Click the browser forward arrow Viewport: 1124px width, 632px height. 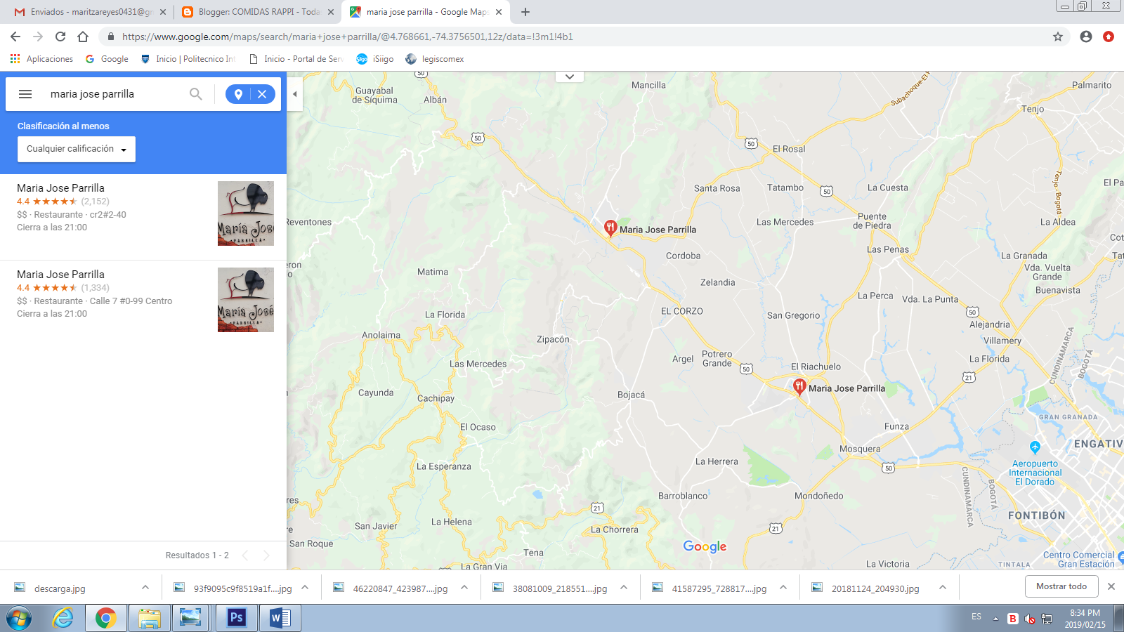38,37
